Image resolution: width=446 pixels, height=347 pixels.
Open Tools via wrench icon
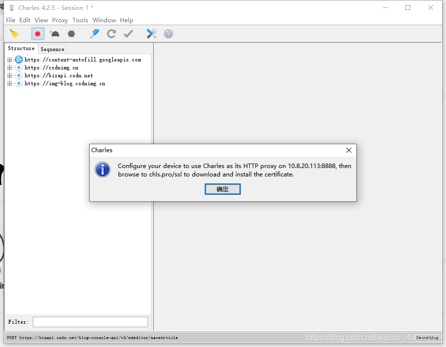tap(151, 34)
